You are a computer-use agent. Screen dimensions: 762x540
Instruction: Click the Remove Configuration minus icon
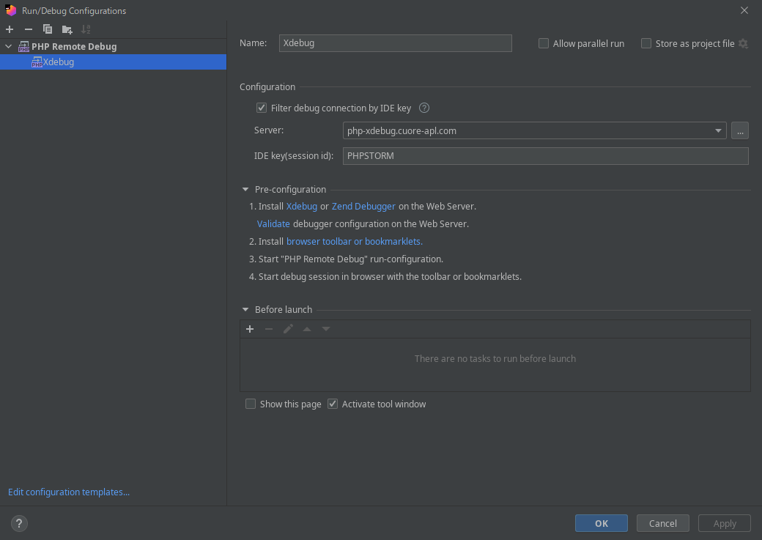coord(29,29)
